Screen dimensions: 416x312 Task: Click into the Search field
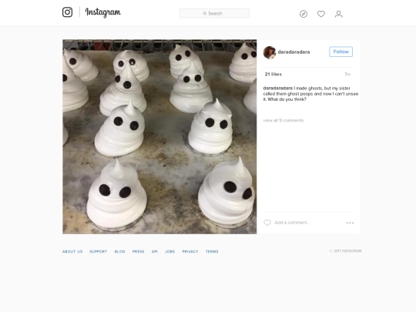tap(214, 13)
